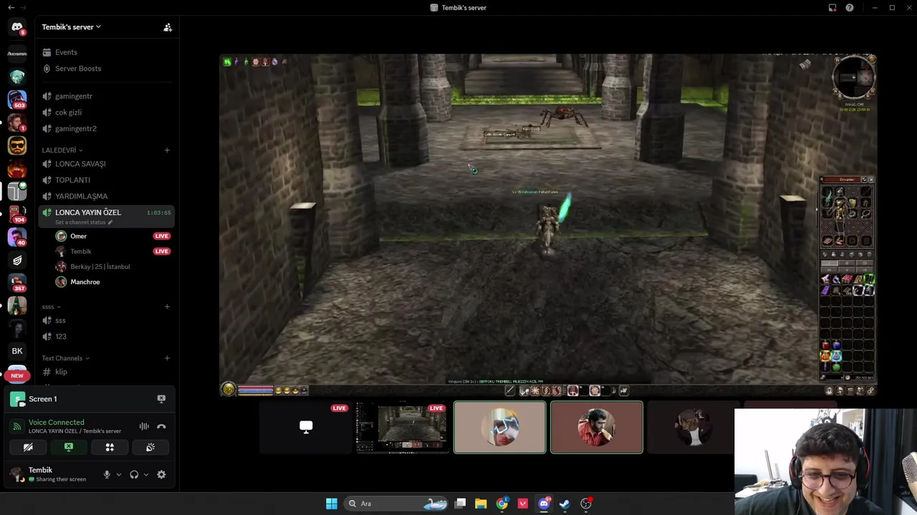The width and height of the screenshot is (917, 515).
Task: Join LONCA SAVAŞI voice channel
Action: [107, 164]
